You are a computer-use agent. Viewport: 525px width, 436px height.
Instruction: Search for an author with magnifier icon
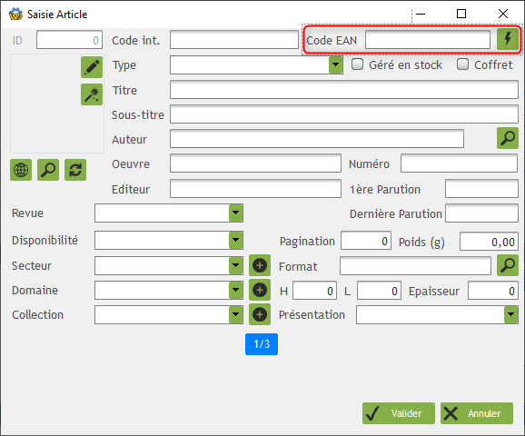coord(508,138)
